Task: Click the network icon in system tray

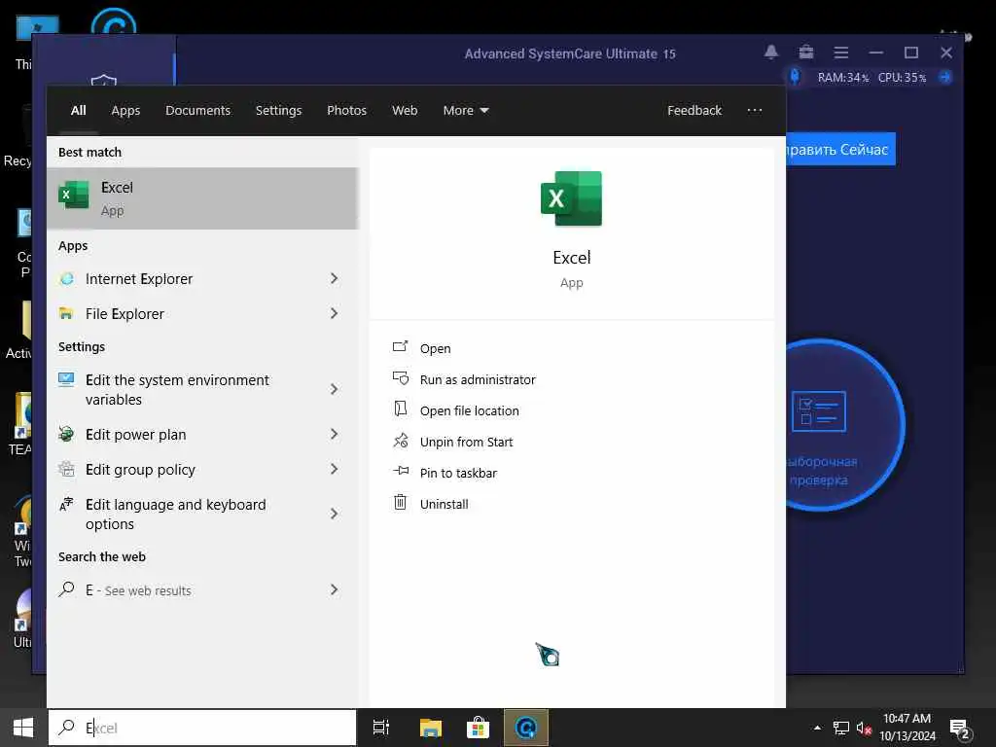Action: [841, 728]
